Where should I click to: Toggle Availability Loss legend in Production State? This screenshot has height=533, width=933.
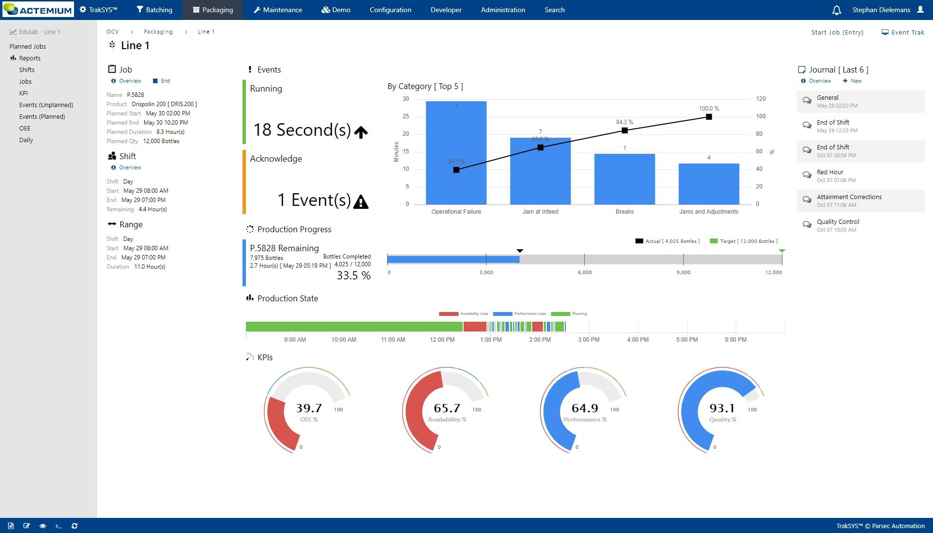coord(463,314)
